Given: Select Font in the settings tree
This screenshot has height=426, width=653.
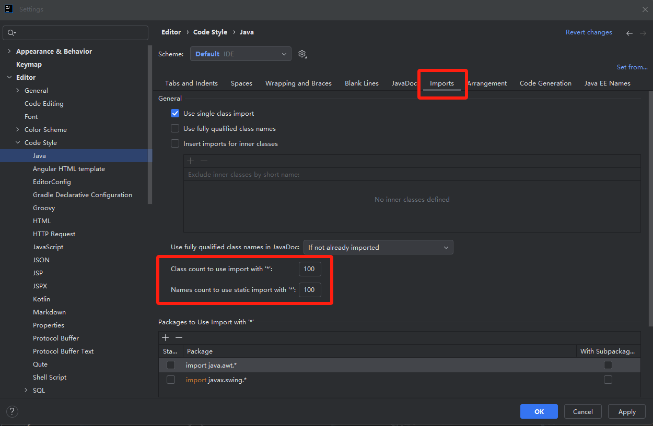Looking at the screenshot, I should click(31, 116).
